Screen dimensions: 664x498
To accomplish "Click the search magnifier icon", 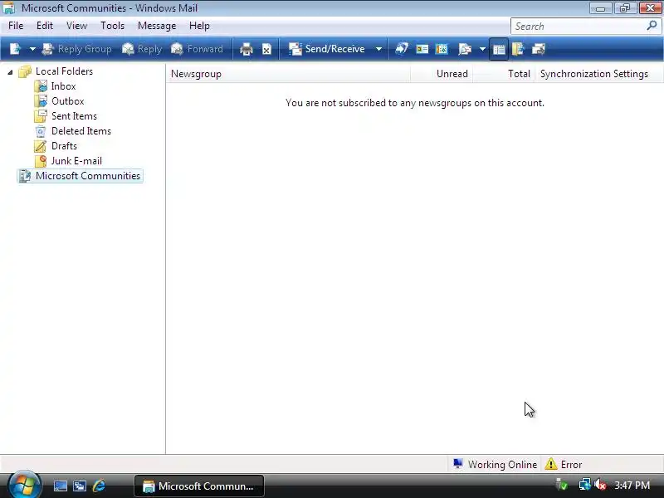I will (652, 26).
